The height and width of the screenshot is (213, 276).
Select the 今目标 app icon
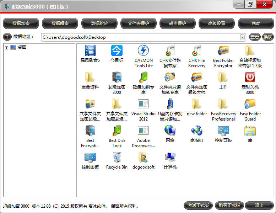pyautogui.click(x=117, y=51)
